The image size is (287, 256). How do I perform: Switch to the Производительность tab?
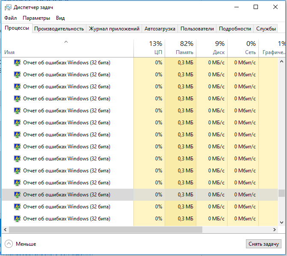(59, 29)
